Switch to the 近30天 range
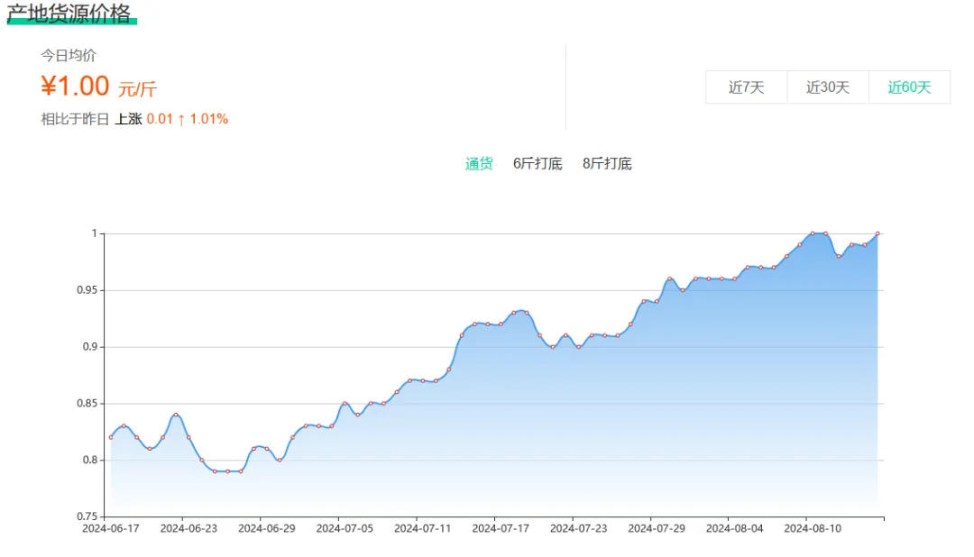This screenshot has height=557, width=974. click(827, 87)
